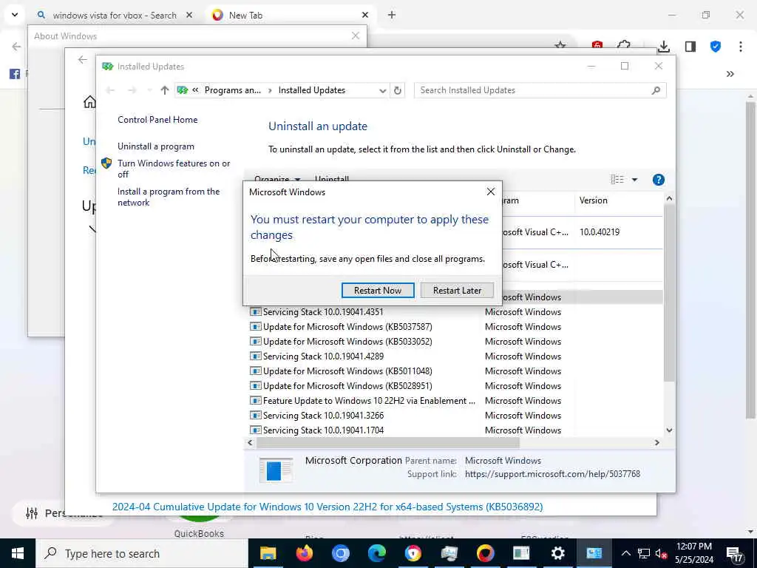Click the forward arrow in Installed Updates
Viewport: 757px width, 568px height.
(x=132, y=90)
